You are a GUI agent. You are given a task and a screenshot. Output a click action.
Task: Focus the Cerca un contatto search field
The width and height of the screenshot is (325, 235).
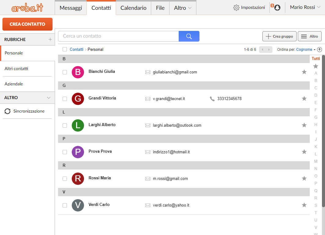point(118,36)
